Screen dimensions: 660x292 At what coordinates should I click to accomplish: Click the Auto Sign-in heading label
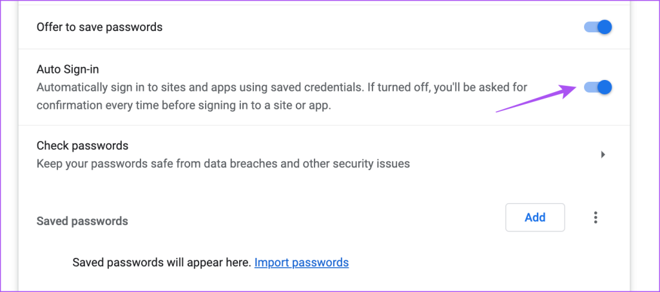tap(68, 69)
